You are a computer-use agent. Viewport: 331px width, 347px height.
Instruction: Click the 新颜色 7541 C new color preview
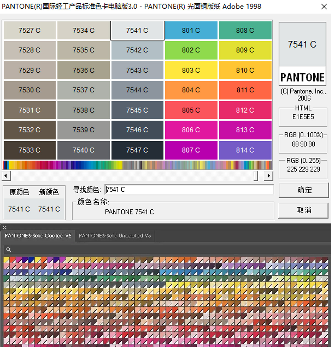[49, 209]
